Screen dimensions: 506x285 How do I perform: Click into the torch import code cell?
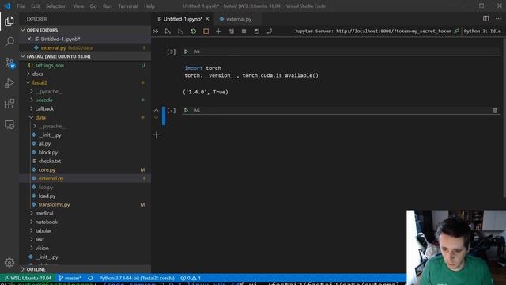coord(341,71)
